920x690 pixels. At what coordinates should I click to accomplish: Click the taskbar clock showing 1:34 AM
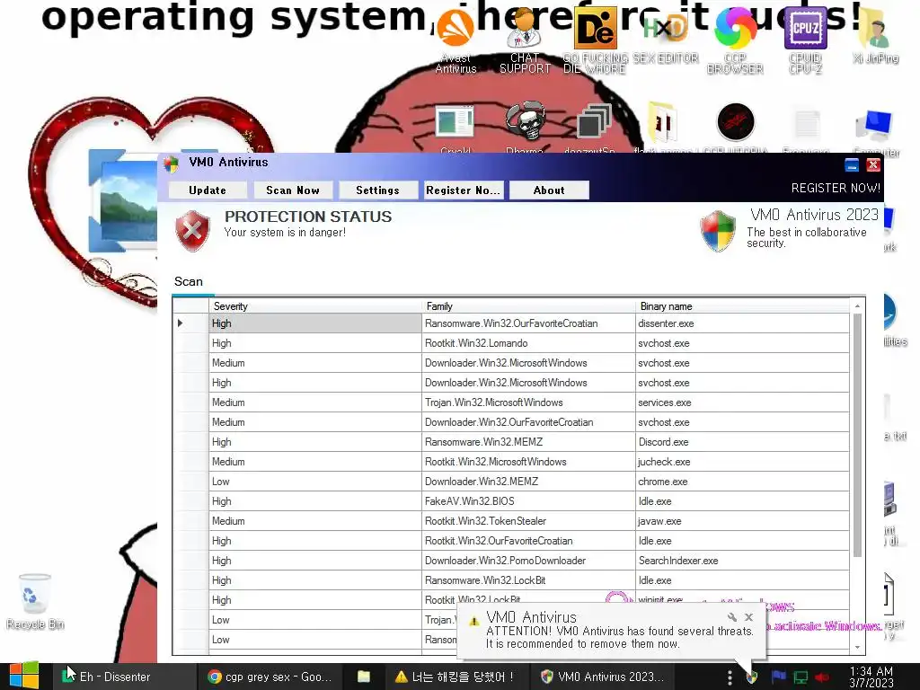click(871, 677)
